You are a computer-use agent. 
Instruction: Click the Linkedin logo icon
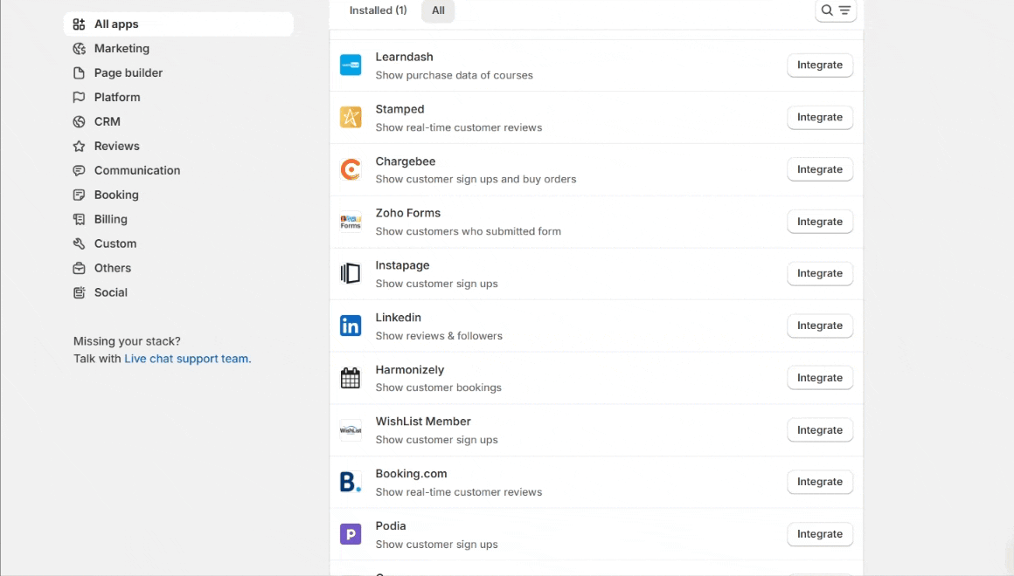point(351,326)
